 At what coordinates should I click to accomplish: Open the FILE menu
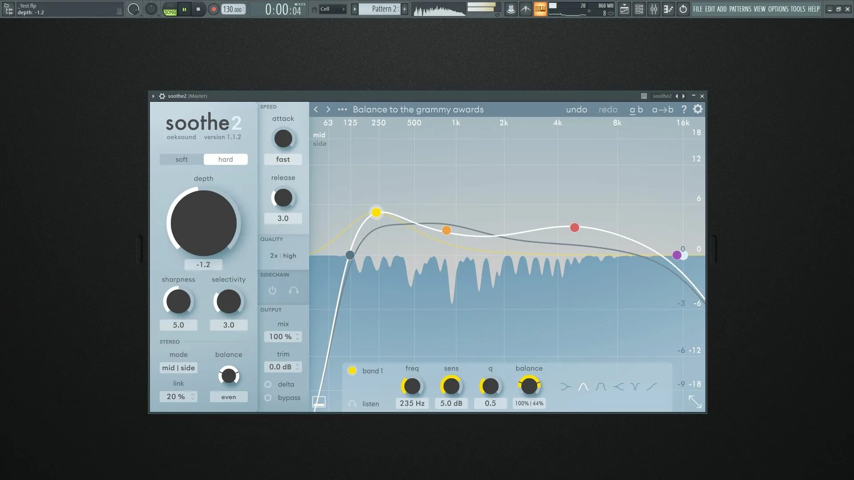click(698, 9)
